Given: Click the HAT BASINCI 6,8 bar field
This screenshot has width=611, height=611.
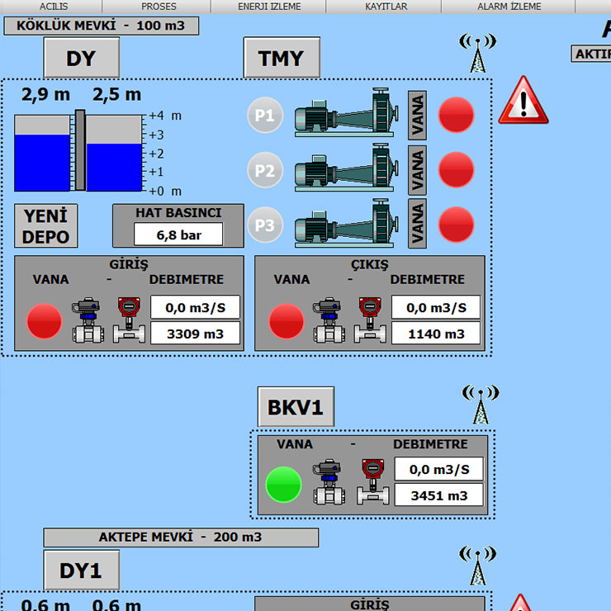Looking at the screenshot, I should tap(178, 234).
